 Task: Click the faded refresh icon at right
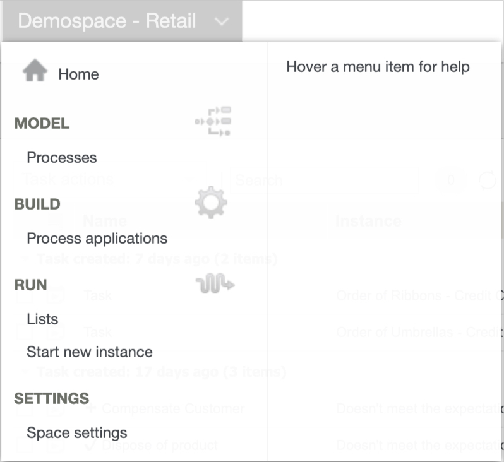[x=488, y=181]
